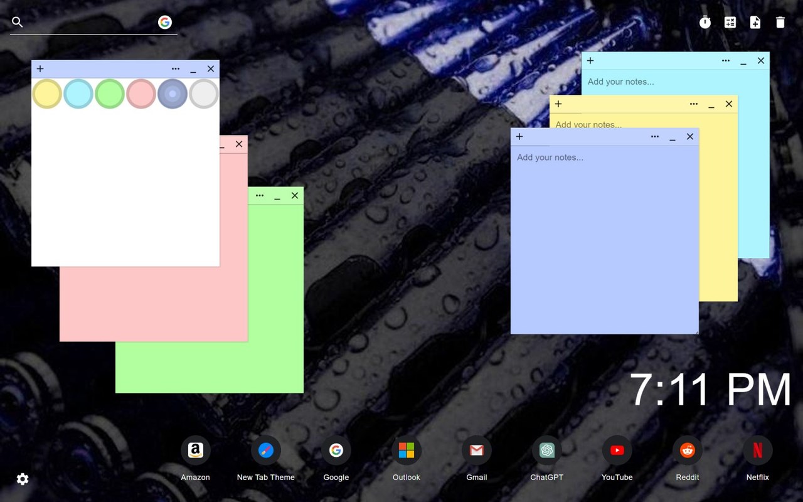Close the cyan note
Screen dimensions: 803x502
pyautogui.click(x=761, y=61)
